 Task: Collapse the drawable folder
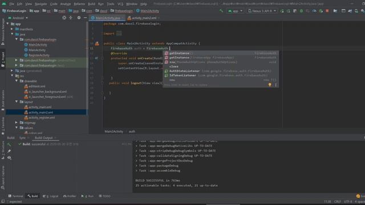point(17,81)
